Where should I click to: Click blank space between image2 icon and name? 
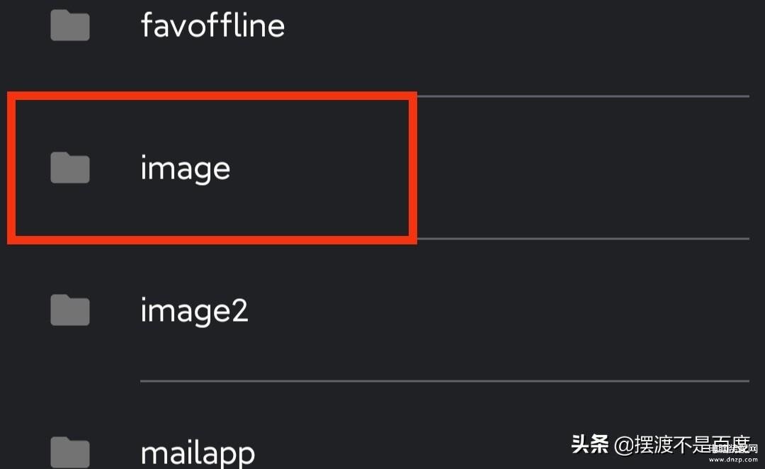115,310
